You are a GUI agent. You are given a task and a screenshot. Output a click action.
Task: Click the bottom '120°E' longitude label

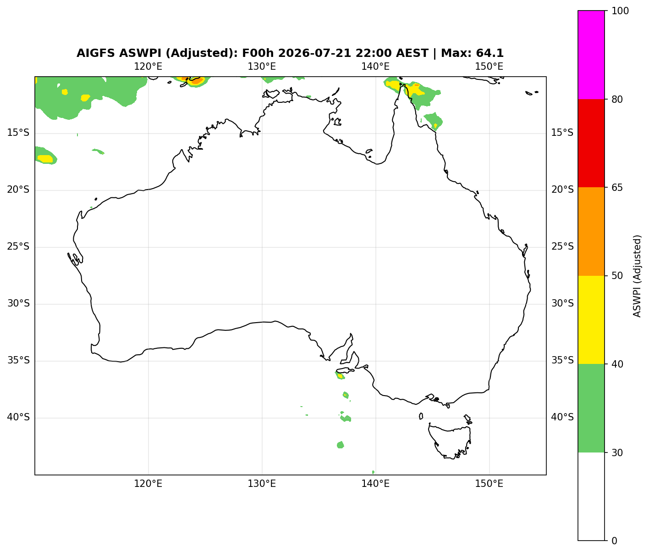(x=148, y=484)
